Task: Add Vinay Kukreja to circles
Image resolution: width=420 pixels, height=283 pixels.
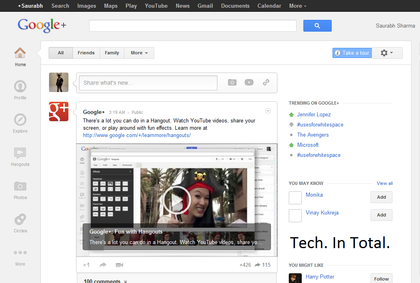Action: coord(382,215)
